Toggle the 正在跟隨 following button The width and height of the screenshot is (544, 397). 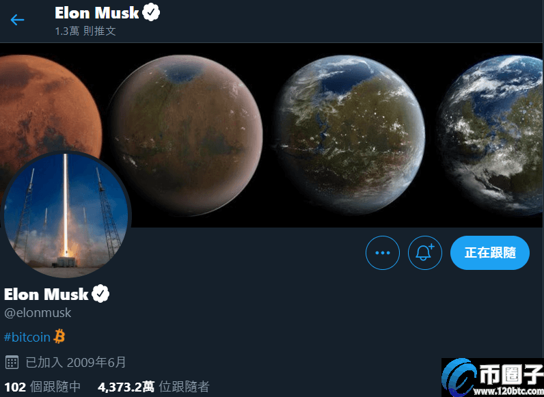coord(489,253)
